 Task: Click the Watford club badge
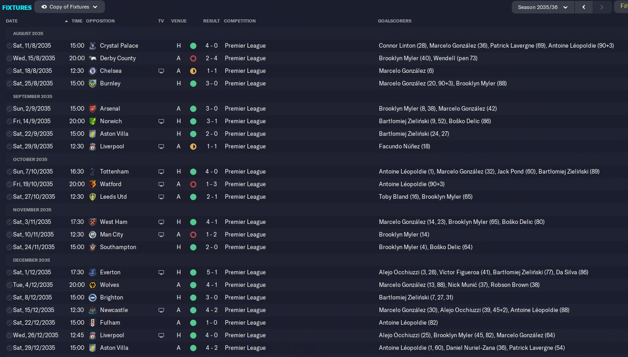(x=93, y=184)
